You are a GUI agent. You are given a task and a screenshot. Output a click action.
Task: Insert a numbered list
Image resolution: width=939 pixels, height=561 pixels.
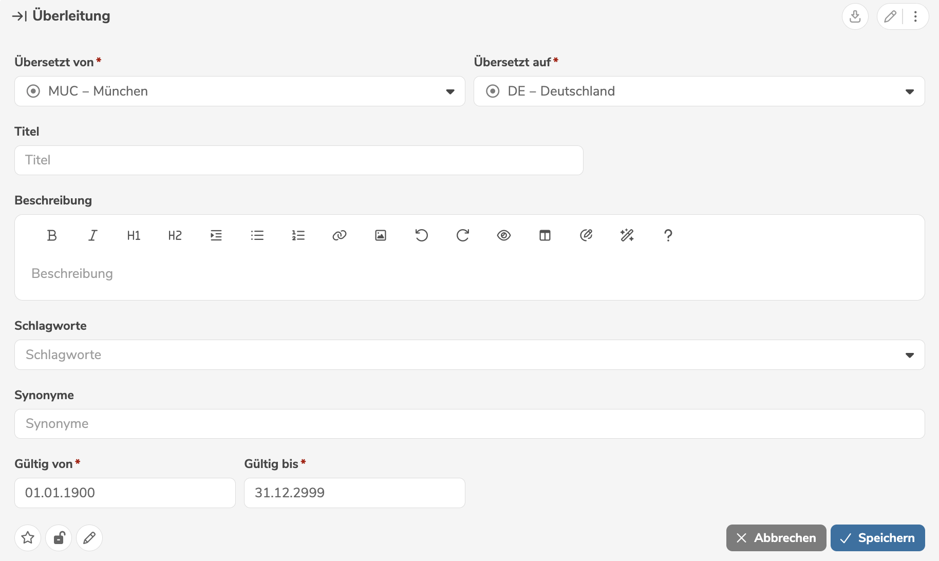(298, 235)
